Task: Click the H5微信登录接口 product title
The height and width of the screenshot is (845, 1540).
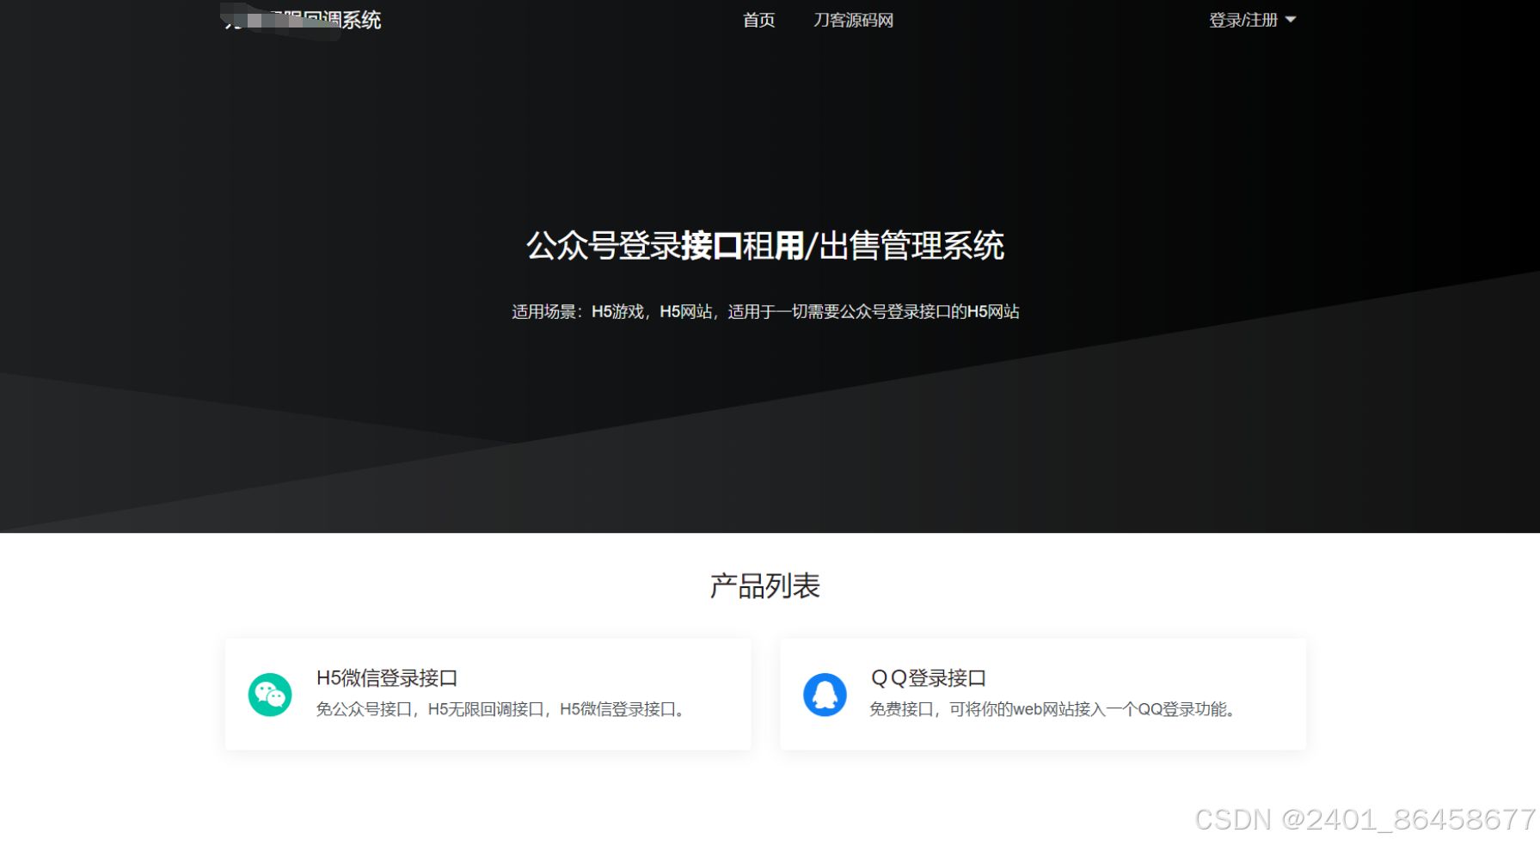Action: [x=387, y=677]
